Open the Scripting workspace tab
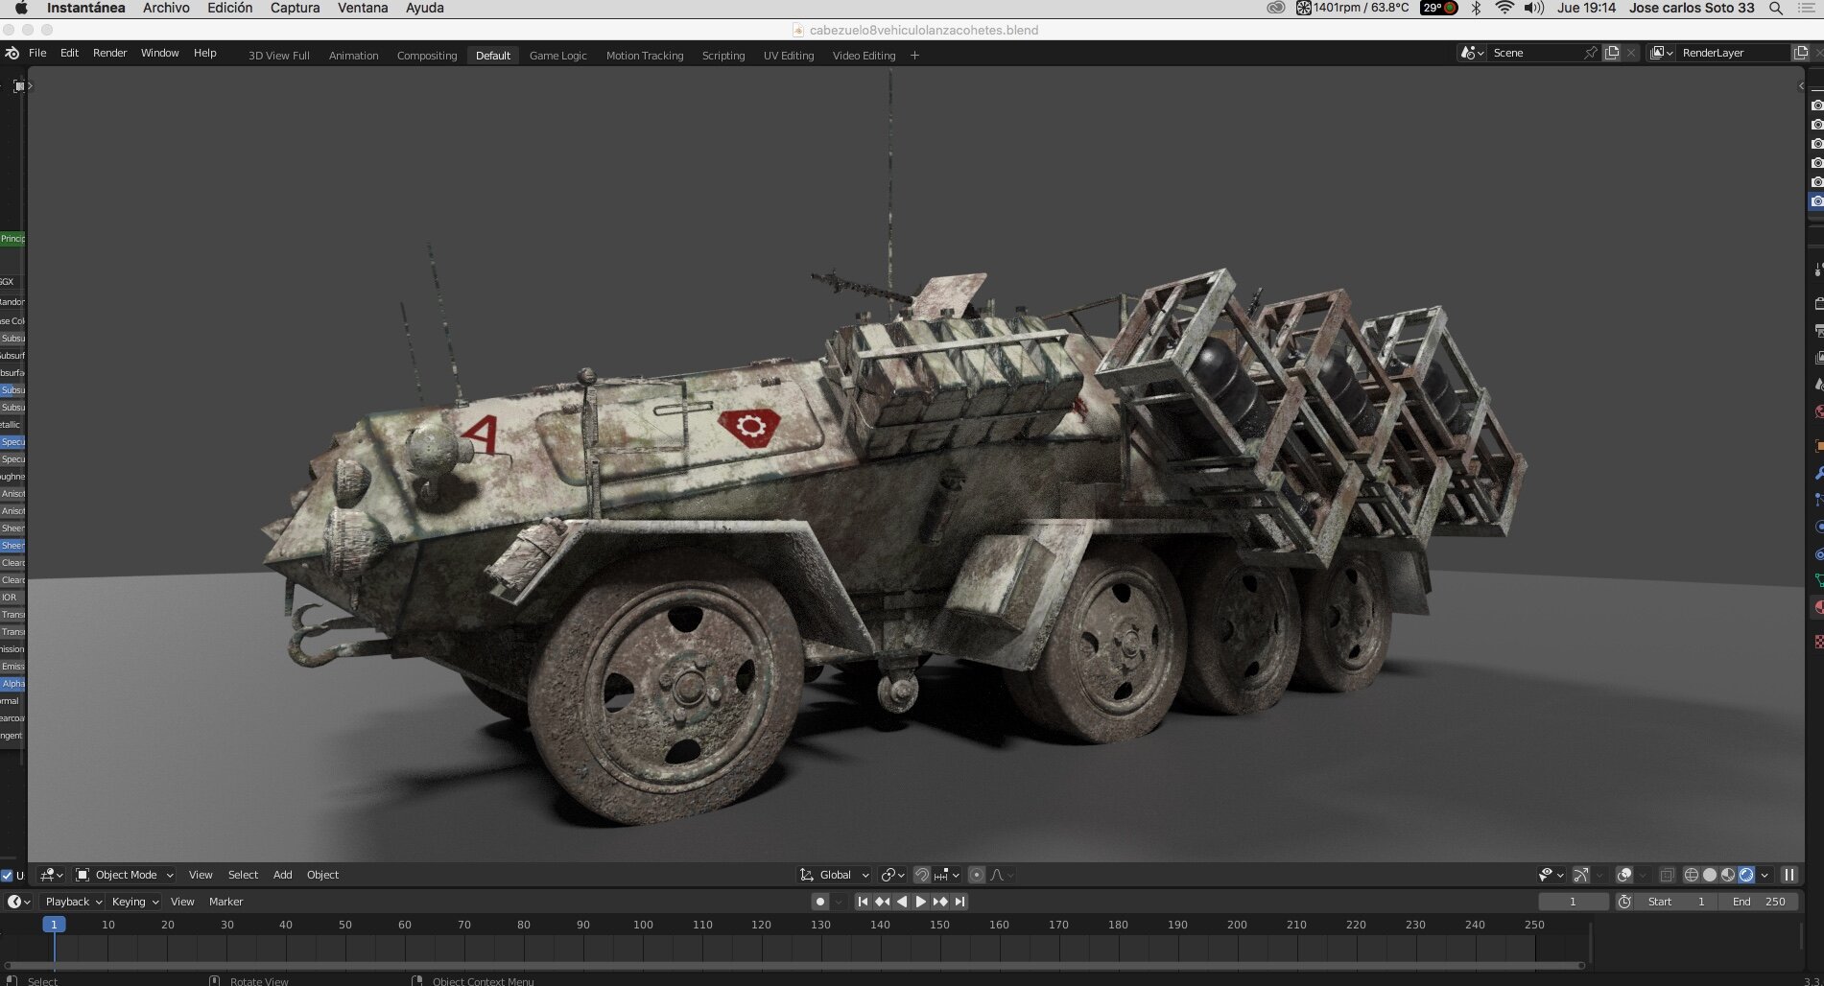Viewport: 1824px width, 986px height. pyautogui.click(x=723, y=56)
